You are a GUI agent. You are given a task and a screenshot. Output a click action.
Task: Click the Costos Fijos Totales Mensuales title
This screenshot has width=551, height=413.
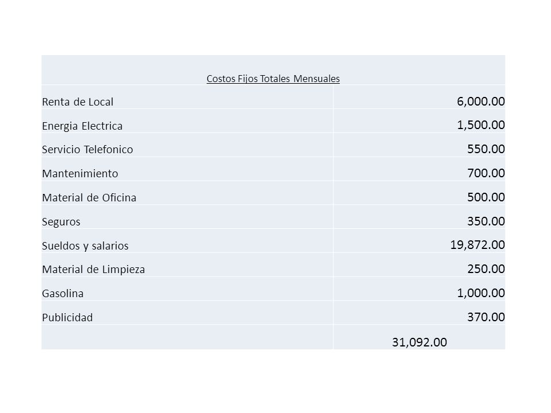point(273,79)
